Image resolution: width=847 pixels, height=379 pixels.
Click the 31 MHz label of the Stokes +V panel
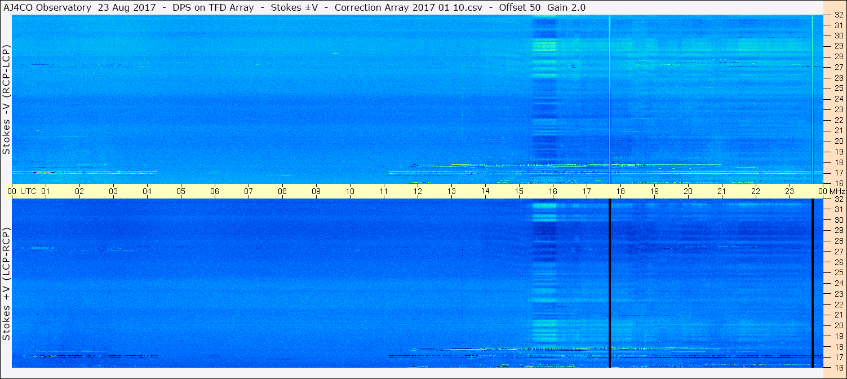[x=838, y=209]
